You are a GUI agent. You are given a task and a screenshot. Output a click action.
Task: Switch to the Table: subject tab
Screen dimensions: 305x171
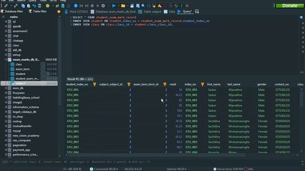(150, 11)
